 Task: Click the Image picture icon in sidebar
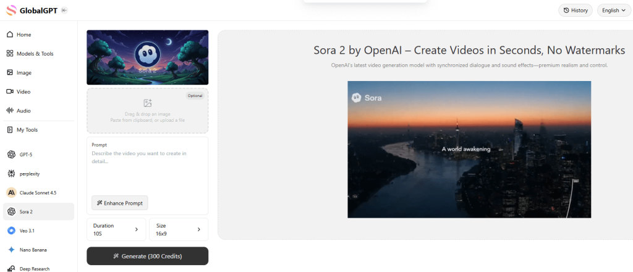click(x=10, y=73)
